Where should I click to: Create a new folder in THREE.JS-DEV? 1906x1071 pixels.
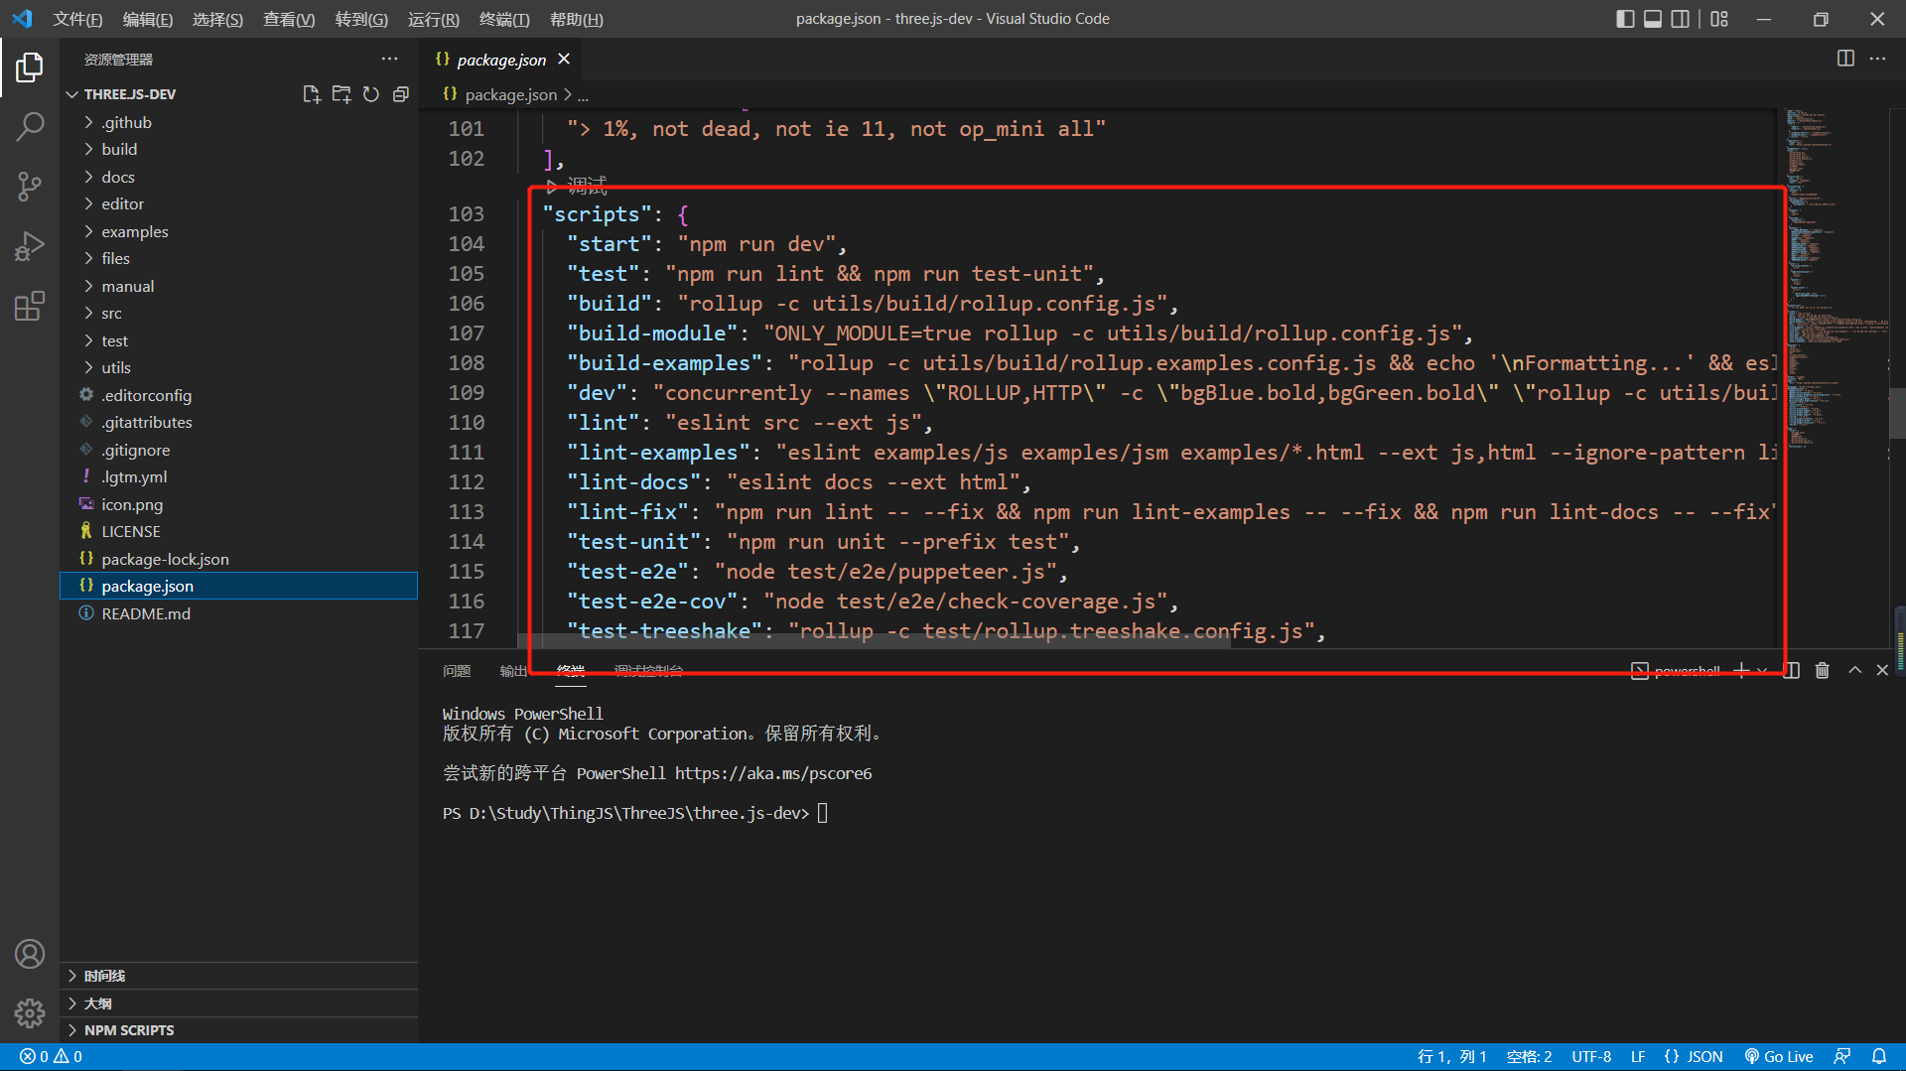pos(341,94)
